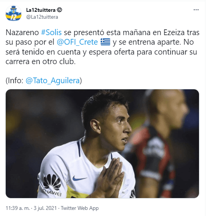This screenshot has width=207, height=216.
Task: Click the Nike swoosh on the jersey
Action: pyautogui.click(x=79, y=178)
